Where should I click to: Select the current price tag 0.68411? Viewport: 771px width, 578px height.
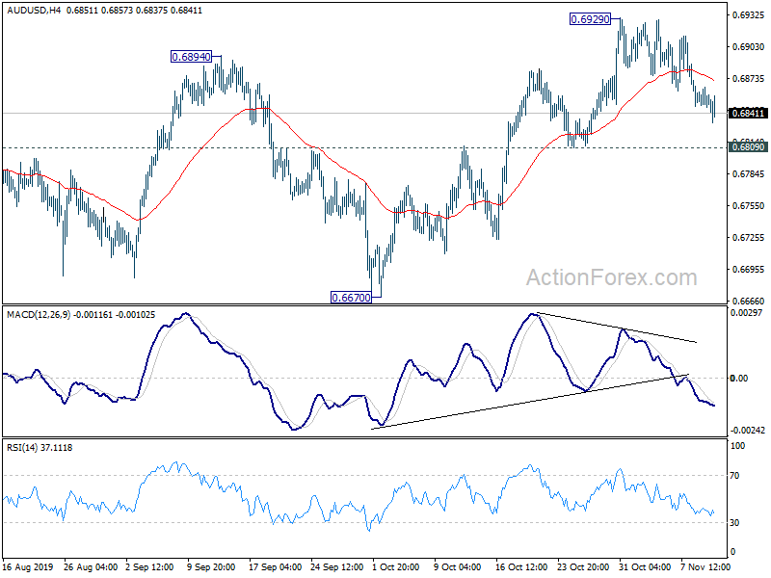(749, 113)
